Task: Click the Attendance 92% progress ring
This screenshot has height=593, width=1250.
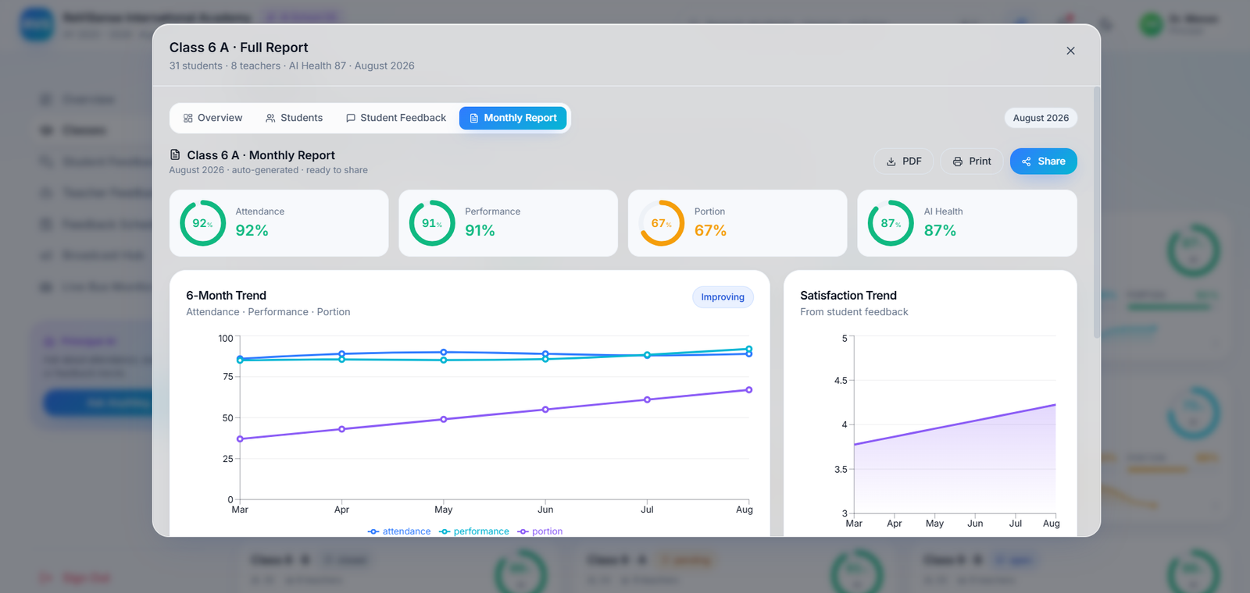Action: (203, 223)
